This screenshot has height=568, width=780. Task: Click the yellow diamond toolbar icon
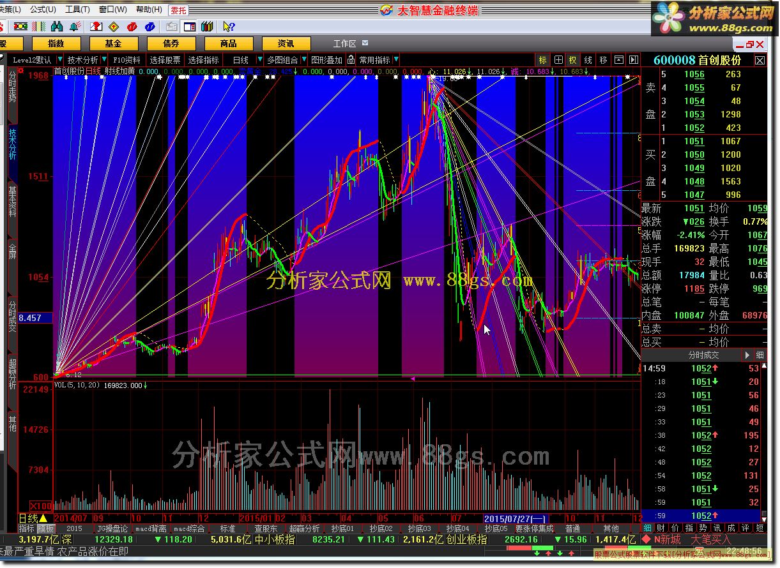coord(114,26)
